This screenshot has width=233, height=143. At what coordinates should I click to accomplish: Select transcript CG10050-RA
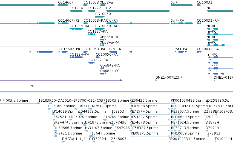click(x=106, y=26)
